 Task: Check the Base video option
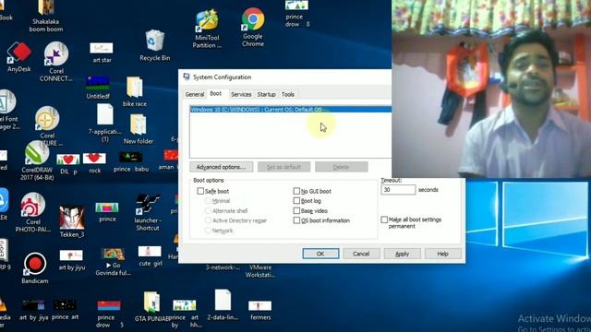click(296, 211)
